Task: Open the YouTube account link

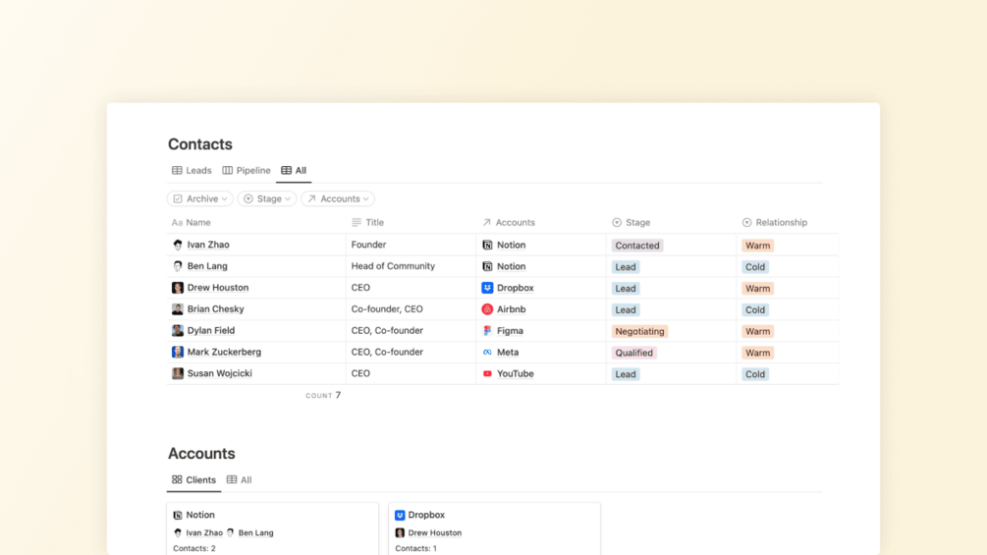Action: 516,374
